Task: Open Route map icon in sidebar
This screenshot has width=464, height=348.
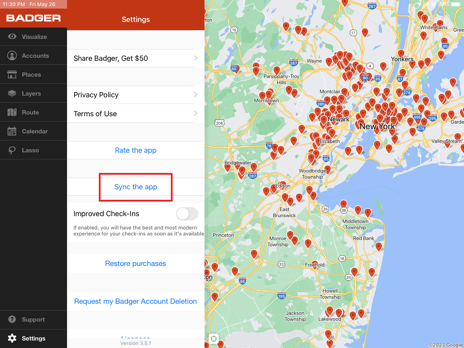Action: [x=12, y=112]
